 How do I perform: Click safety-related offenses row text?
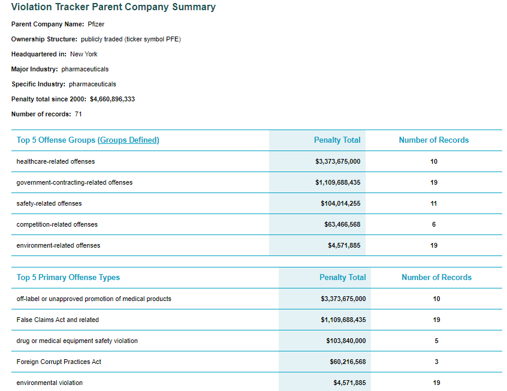click(49, 203)
